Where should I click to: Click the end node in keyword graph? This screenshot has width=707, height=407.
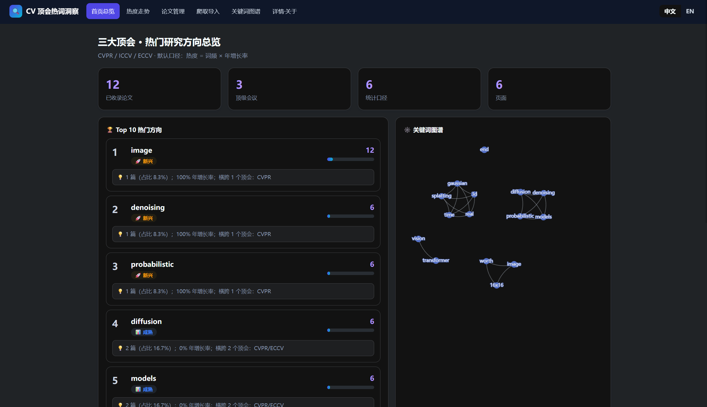point(484,150)
